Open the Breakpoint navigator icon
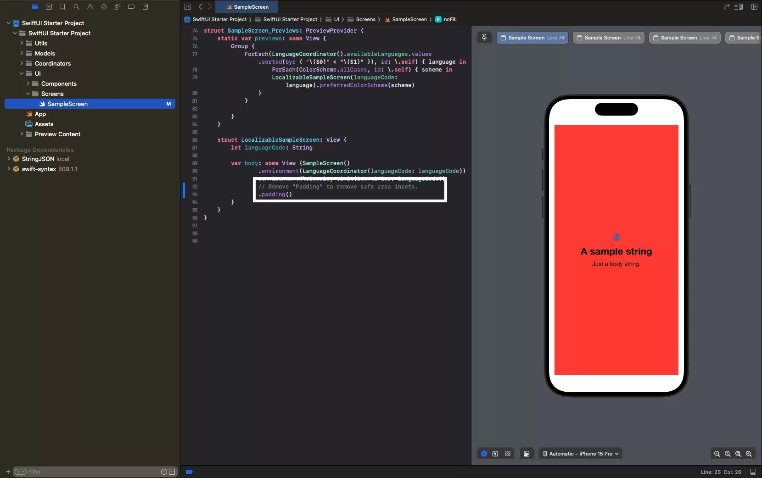Screen dimensions: 762x478 (x=131, y=7)
